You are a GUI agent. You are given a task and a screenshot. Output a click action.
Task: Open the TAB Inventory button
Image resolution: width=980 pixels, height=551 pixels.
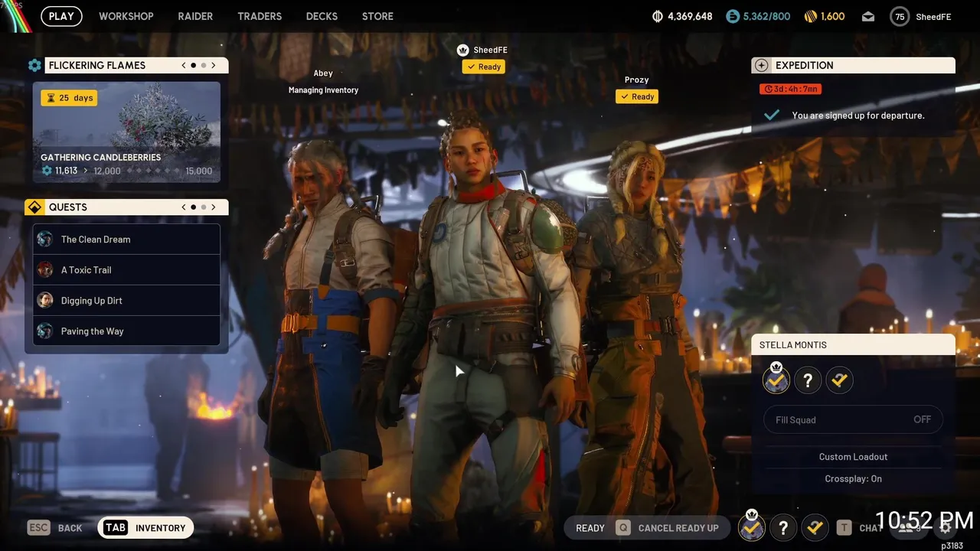pyautogui.click(x=145, y=528)
